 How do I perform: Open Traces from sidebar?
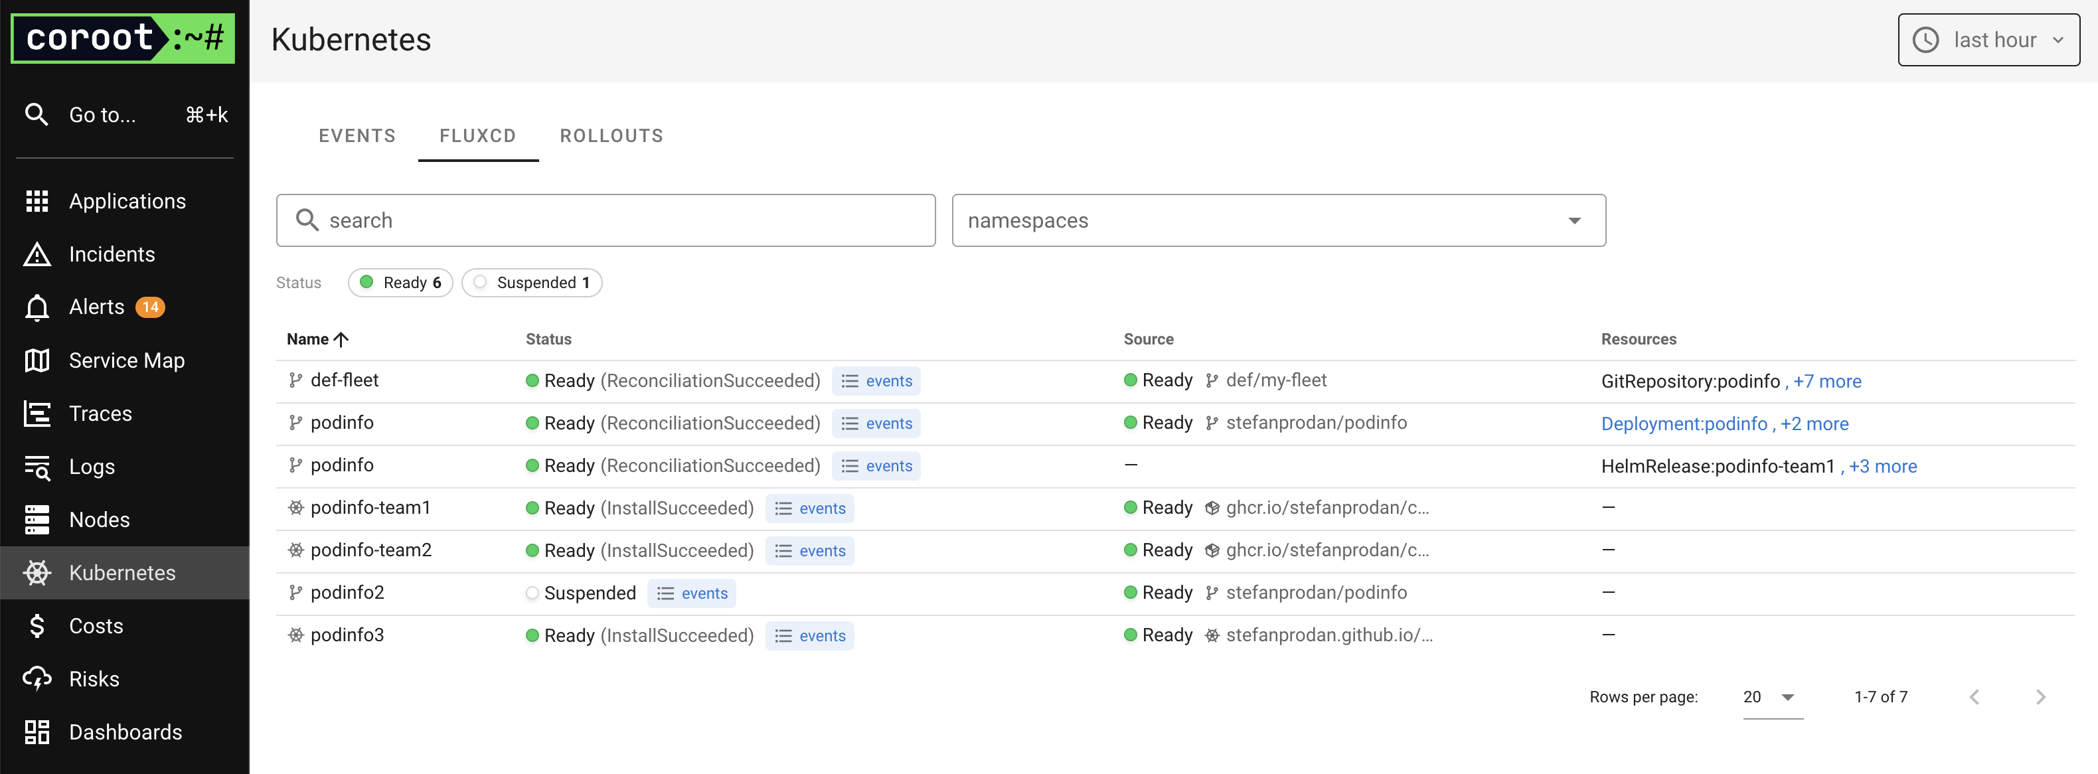(x=125, y=414)
